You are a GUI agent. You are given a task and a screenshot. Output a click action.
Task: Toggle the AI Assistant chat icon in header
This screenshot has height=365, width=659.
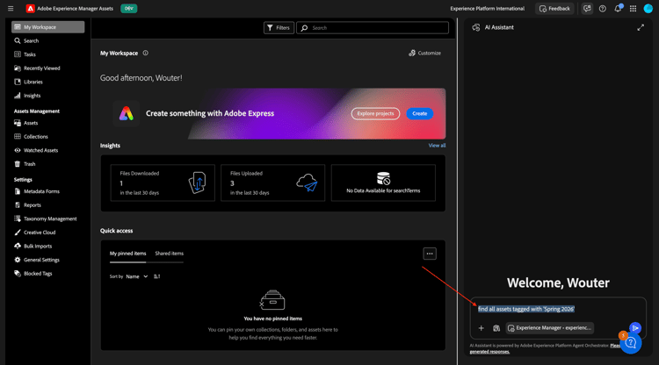(587, 9)
